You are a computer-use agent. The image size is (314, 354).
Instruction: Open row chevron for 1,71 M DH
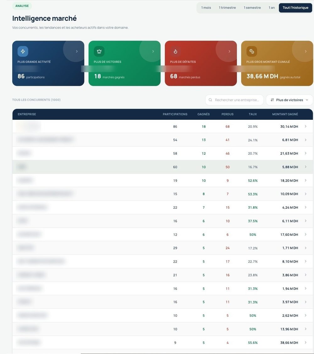[x=306, y=248]
